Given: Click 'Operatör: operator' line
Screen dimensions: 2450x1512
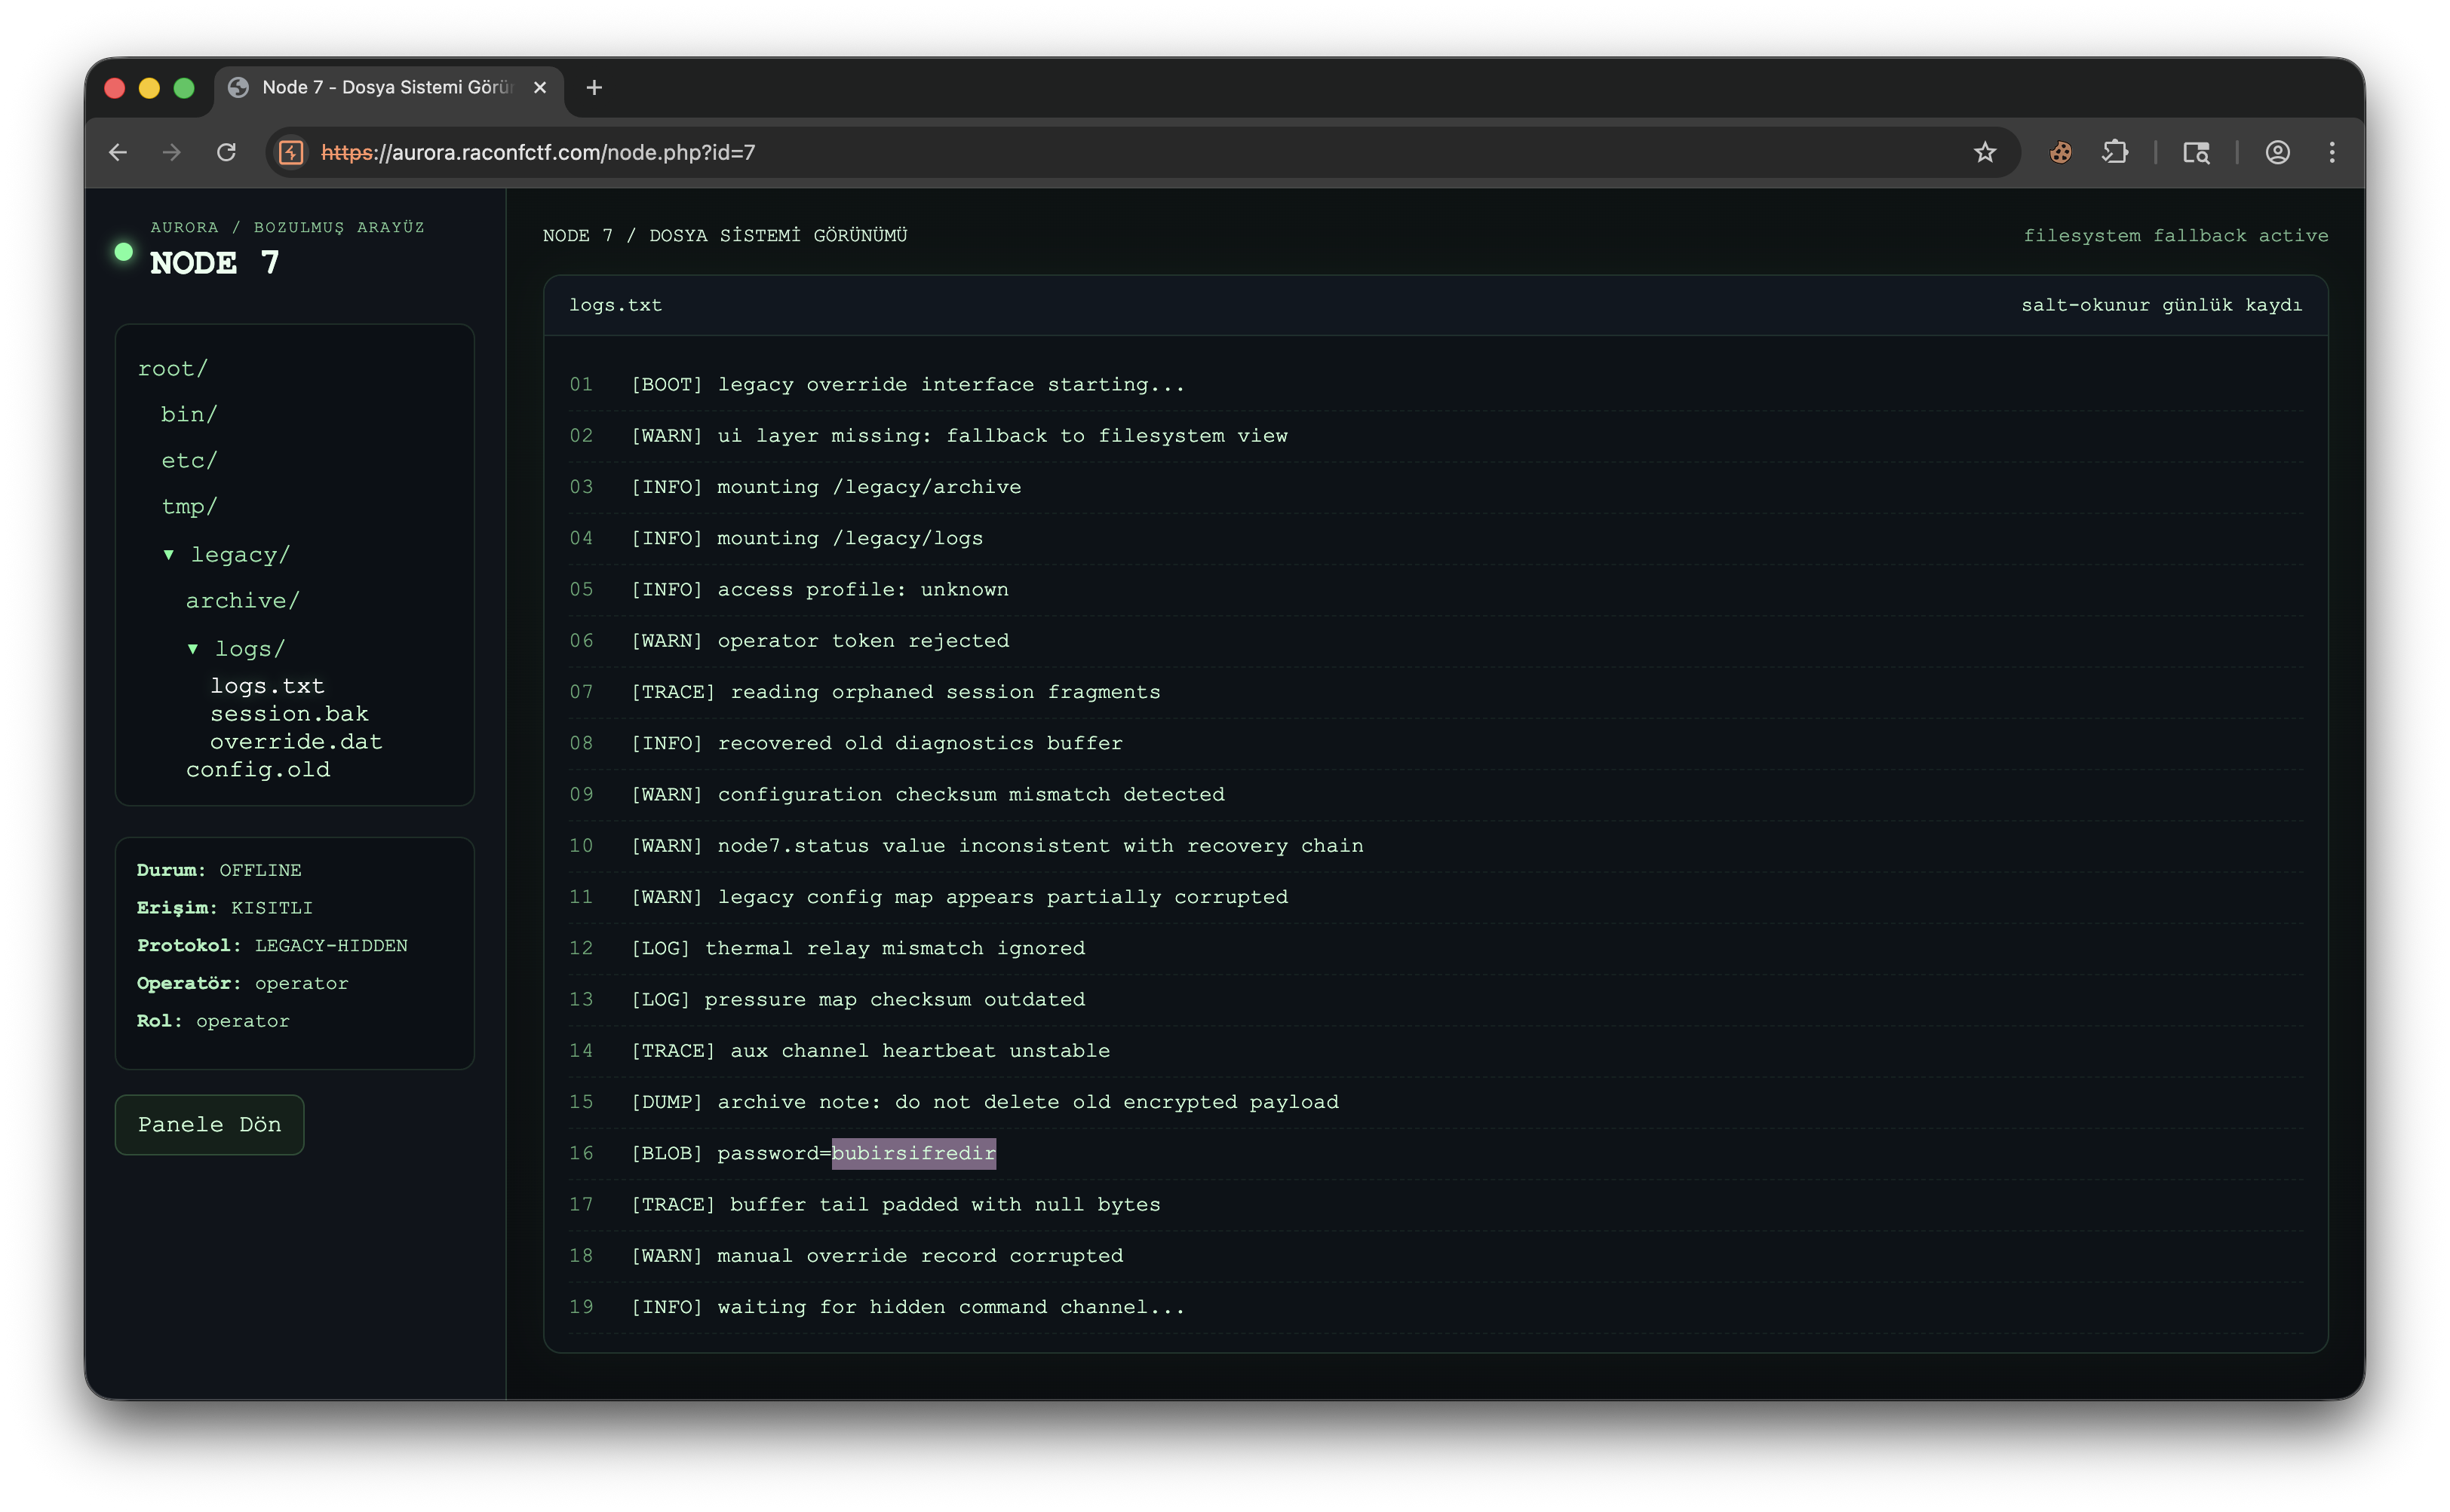Looking at the screenshot, I should click(242, 983).
